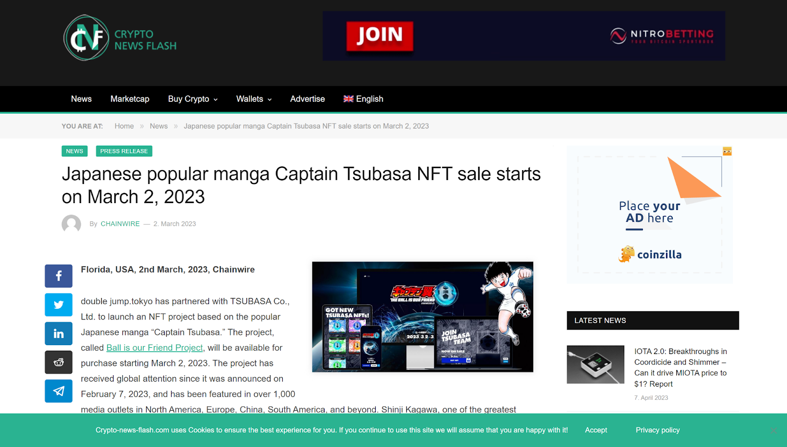The width and height of the screenshot is (787, 447).
Task: Open the Captain Tsubasa NFT article image
Action: 423,317
